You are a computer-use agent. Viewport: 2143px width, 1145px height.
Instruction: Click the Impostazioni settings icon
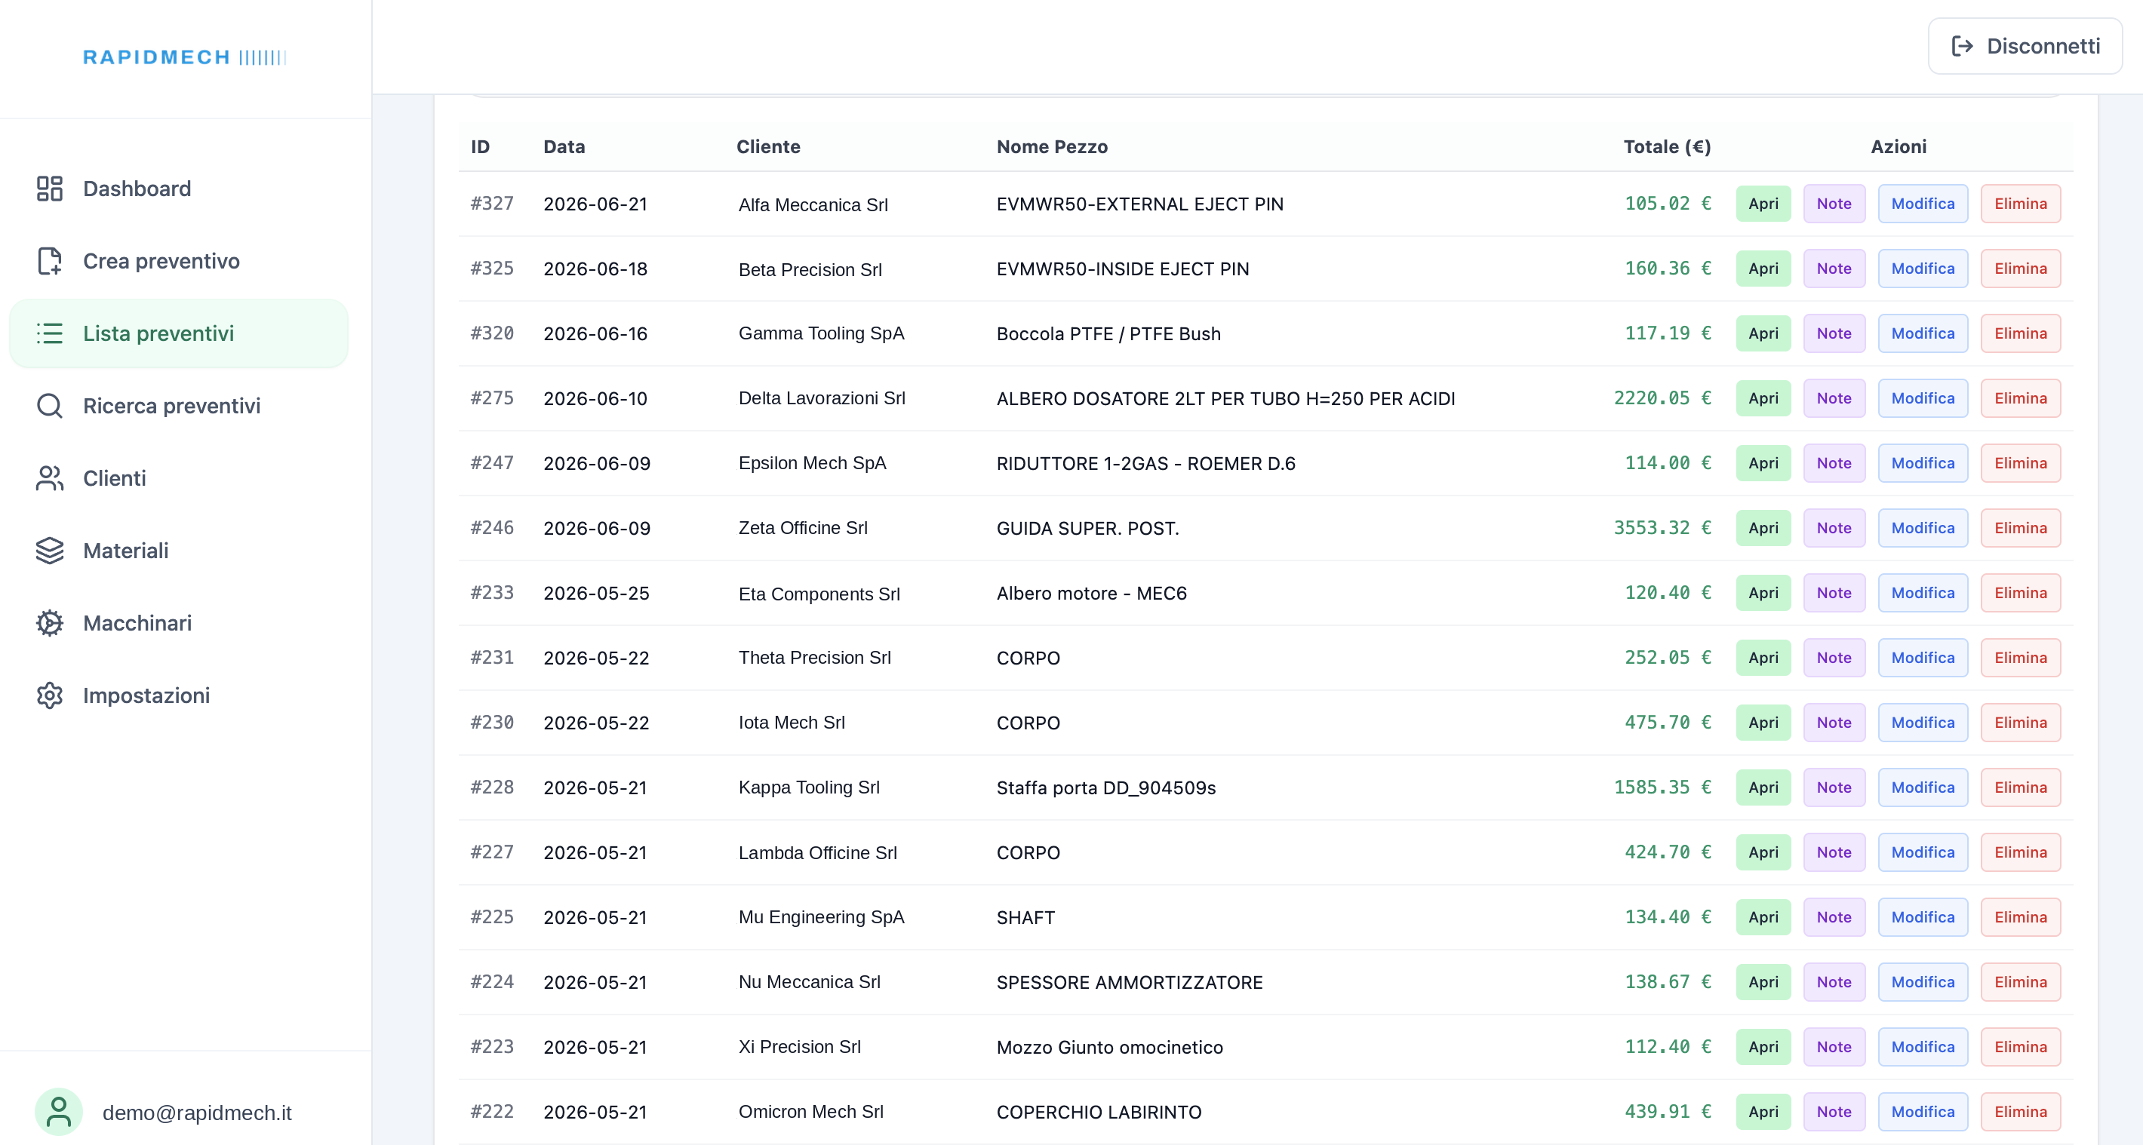click(x=49, y=695)
